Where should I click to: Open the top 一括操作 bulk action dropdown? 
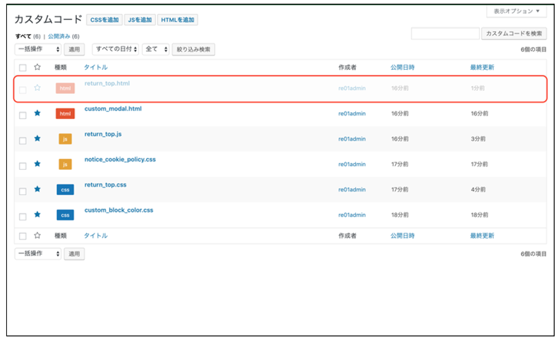(x=38, y=49)
